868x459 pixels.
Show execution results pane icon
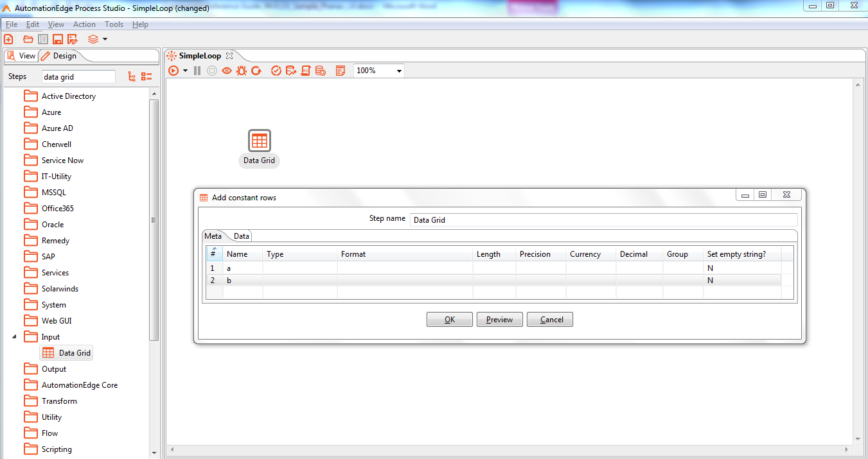(341, 71)
